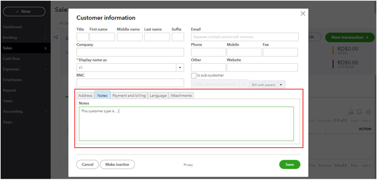This screenshot has width=377, height=180.
Task: Click the Email input field
Action: pos(245,37)
